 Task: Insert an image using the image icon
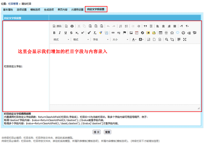pos(131,33)
